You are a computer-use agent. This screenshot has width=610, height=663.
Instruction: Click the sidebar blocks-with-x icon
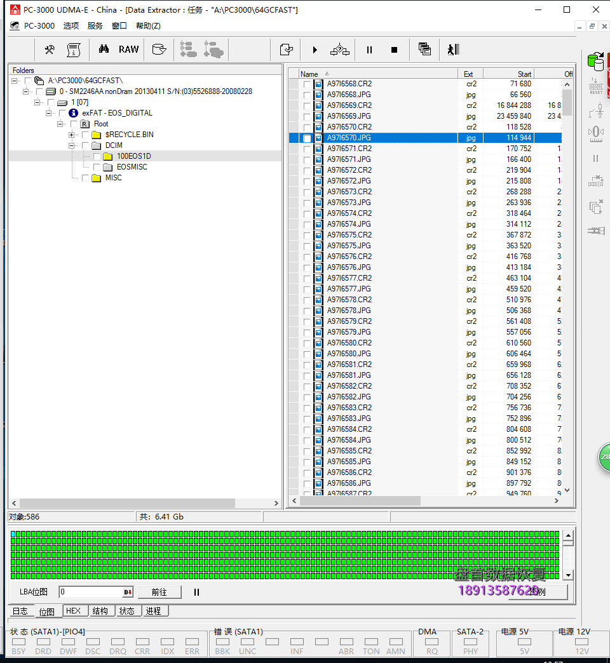click(x=595, y=182)
